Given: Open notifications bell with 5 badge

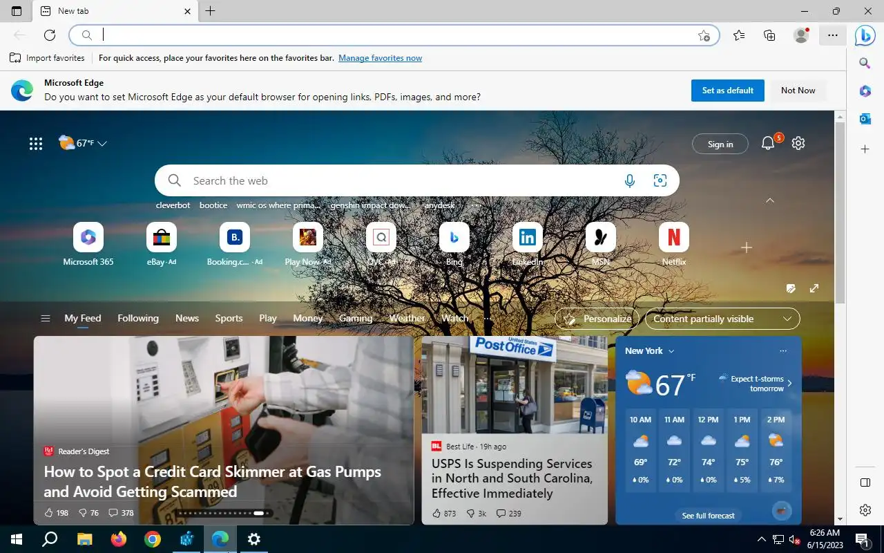Looking at the screenshot, I should [769, 143].
